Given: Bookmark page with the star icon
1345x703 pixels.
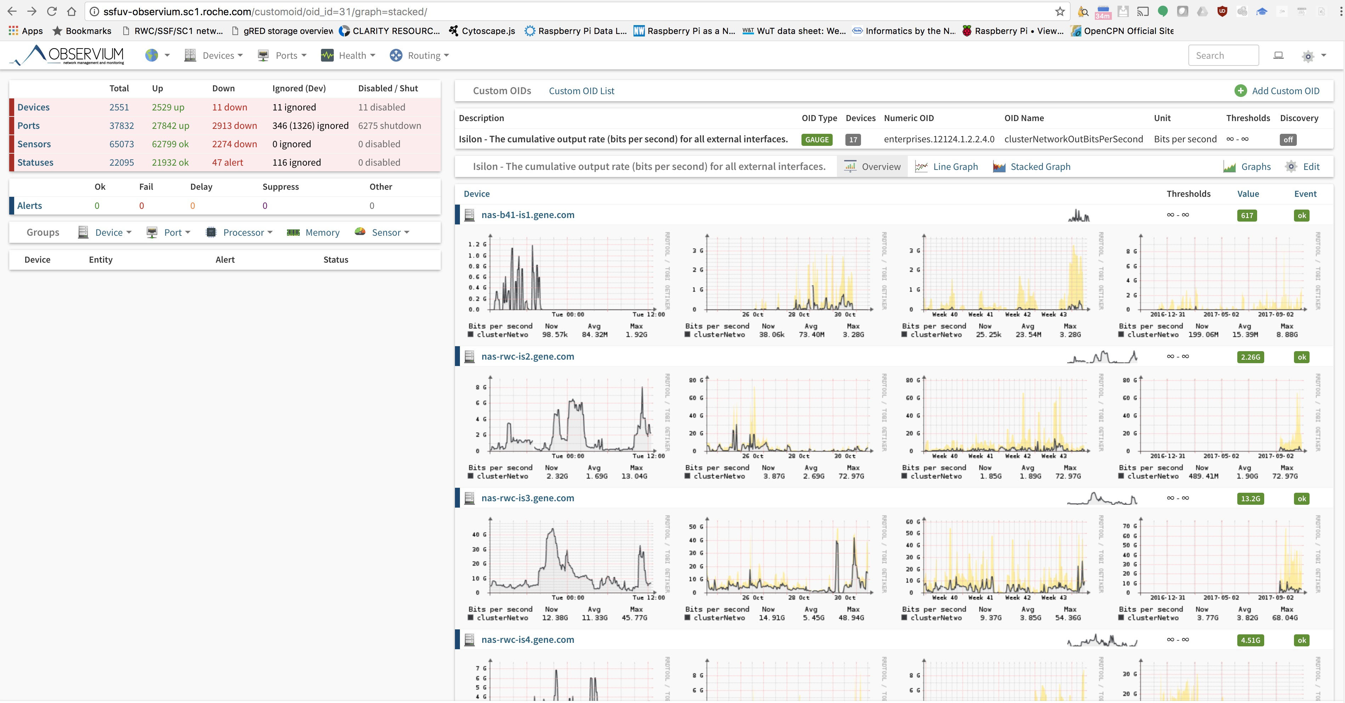Looking at the screenshot, I should tap(1059, 11).
